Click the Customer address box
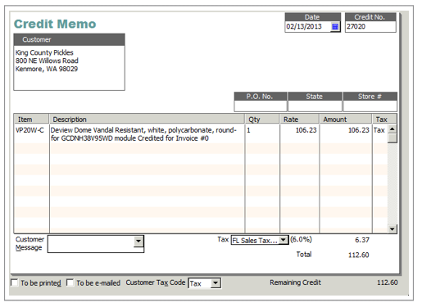Screen dimensions: 422x307 pyautogui.click(x=70, y=68)
